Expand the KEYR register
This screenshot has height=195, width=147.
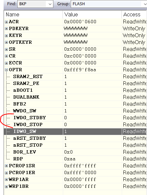point(6,36)
